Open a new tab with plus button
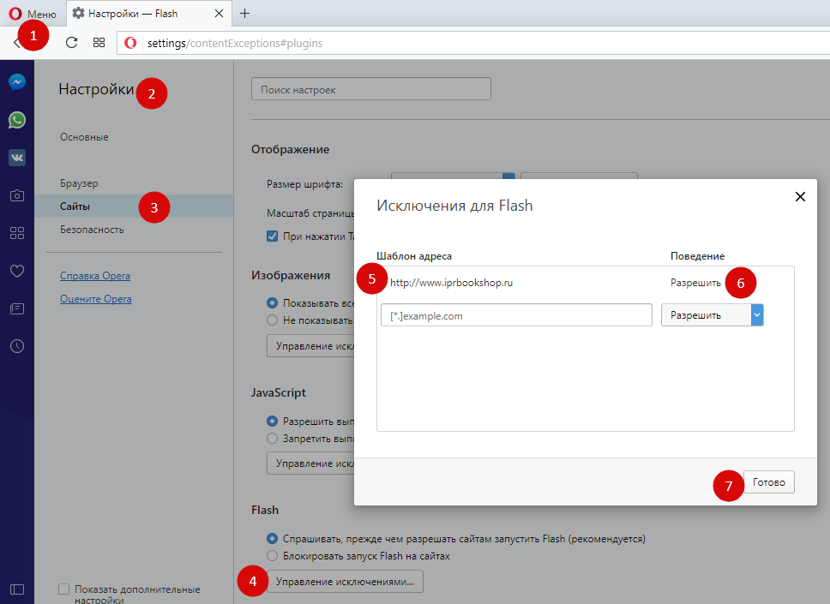Viewport: 830px width, 604px height. click(x=245, y=14)
